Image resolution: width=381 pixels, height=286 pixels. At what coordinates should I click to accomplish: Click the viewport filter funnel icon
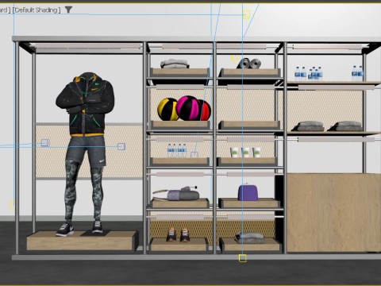[x=68, y=10]
